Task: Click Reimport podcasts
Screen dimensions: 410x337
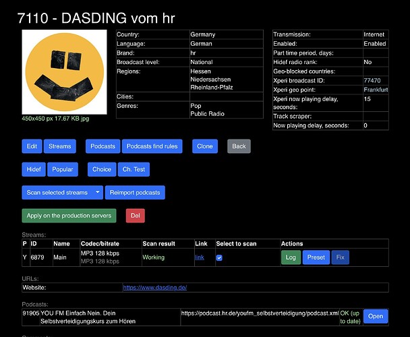Action: coord(135,192)
